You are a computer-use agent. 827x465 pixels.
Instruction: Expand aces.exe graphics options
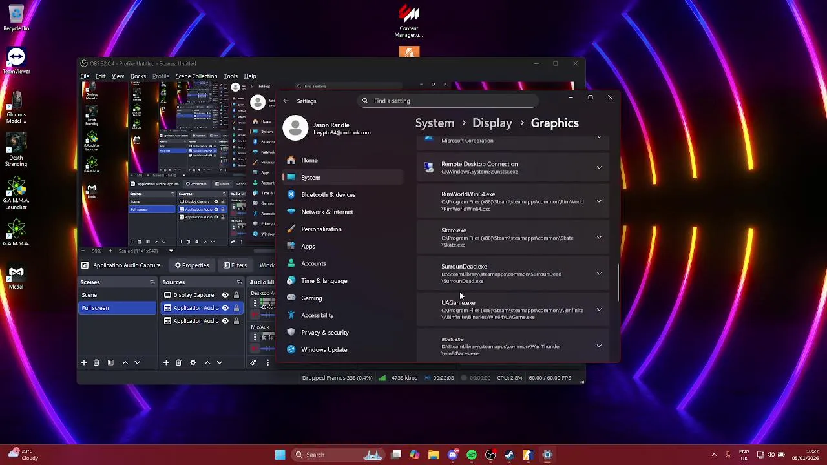599,346
